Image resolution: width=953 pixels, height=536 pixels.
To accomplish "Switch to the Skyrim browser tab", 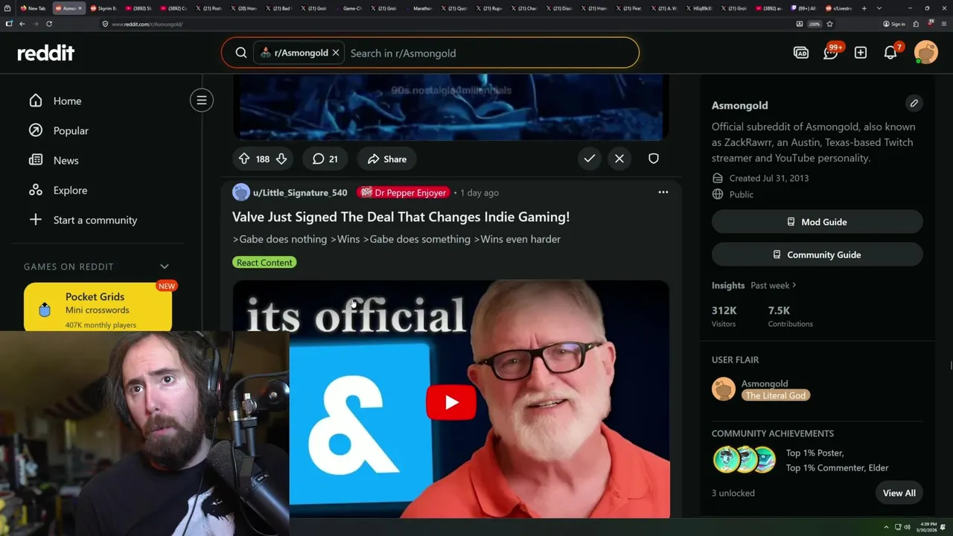I will (x=103, y=8).
